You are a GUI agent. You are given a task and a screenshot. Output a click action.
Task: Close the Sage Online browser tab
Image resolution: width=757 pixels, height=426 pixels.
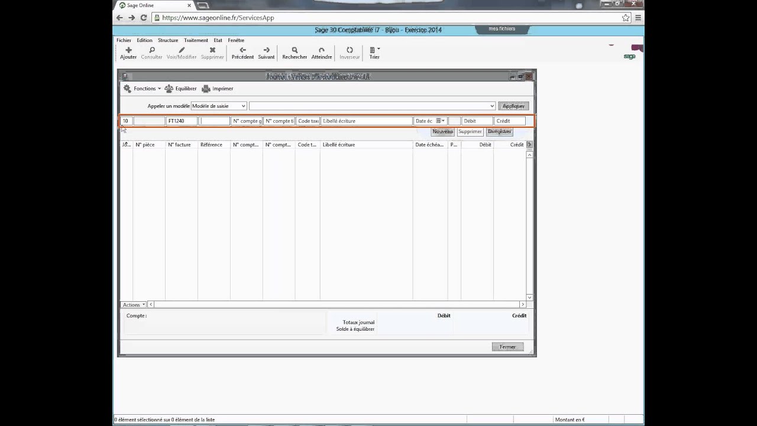click(x=189, y=5)
